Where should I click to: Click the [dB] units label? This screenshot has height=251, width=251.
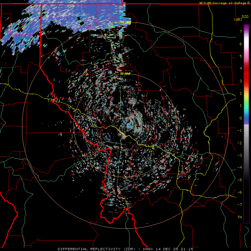point(238,19)
